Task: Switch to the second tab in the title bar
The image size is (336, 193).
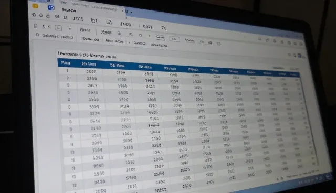Action: point(80,4)
